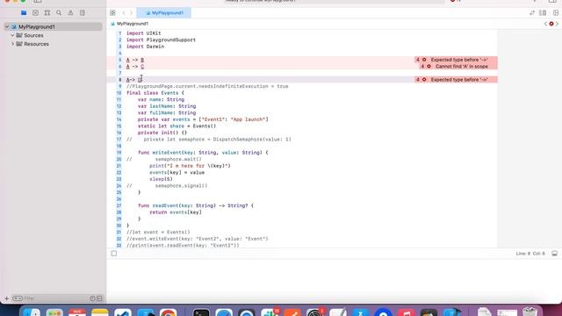Jump to the next issue

[557, 24]
